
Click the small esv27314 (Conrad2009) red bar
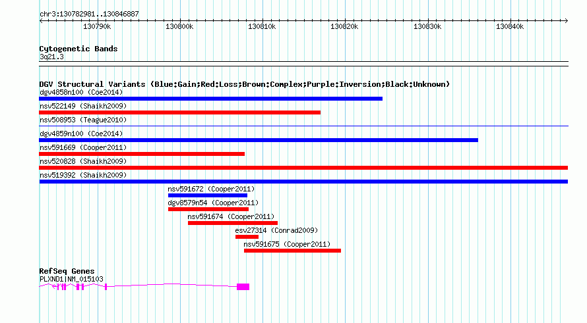click(247, 237)
